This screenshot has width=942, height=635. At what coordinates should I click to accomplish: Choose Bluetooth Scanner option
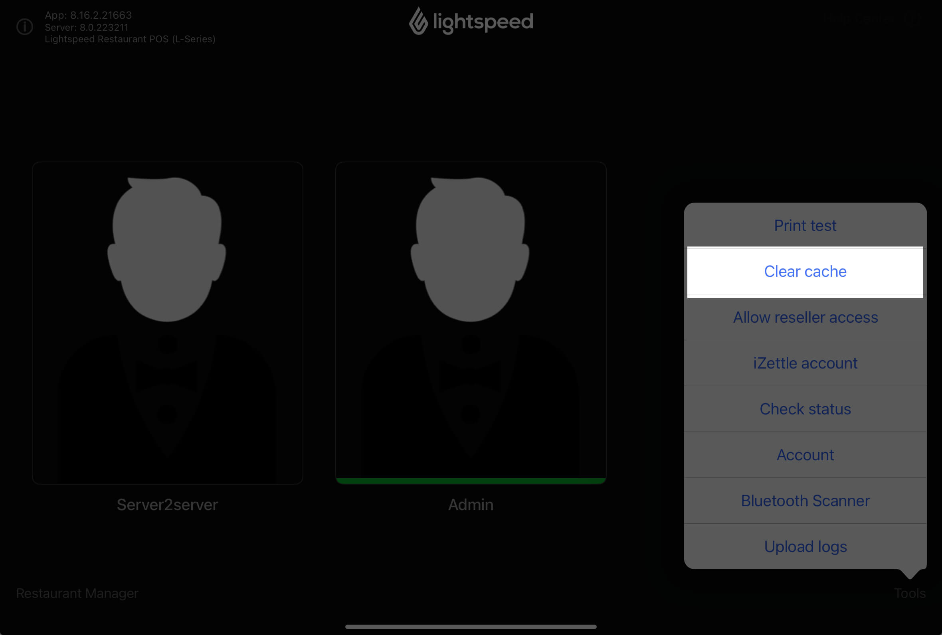[x=805, y=501]
